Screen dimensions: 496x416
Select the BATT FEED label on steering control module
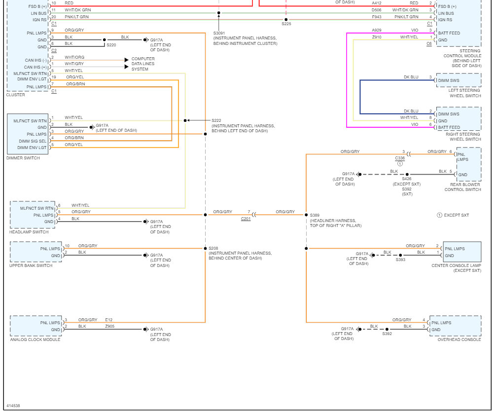(449, 33)
